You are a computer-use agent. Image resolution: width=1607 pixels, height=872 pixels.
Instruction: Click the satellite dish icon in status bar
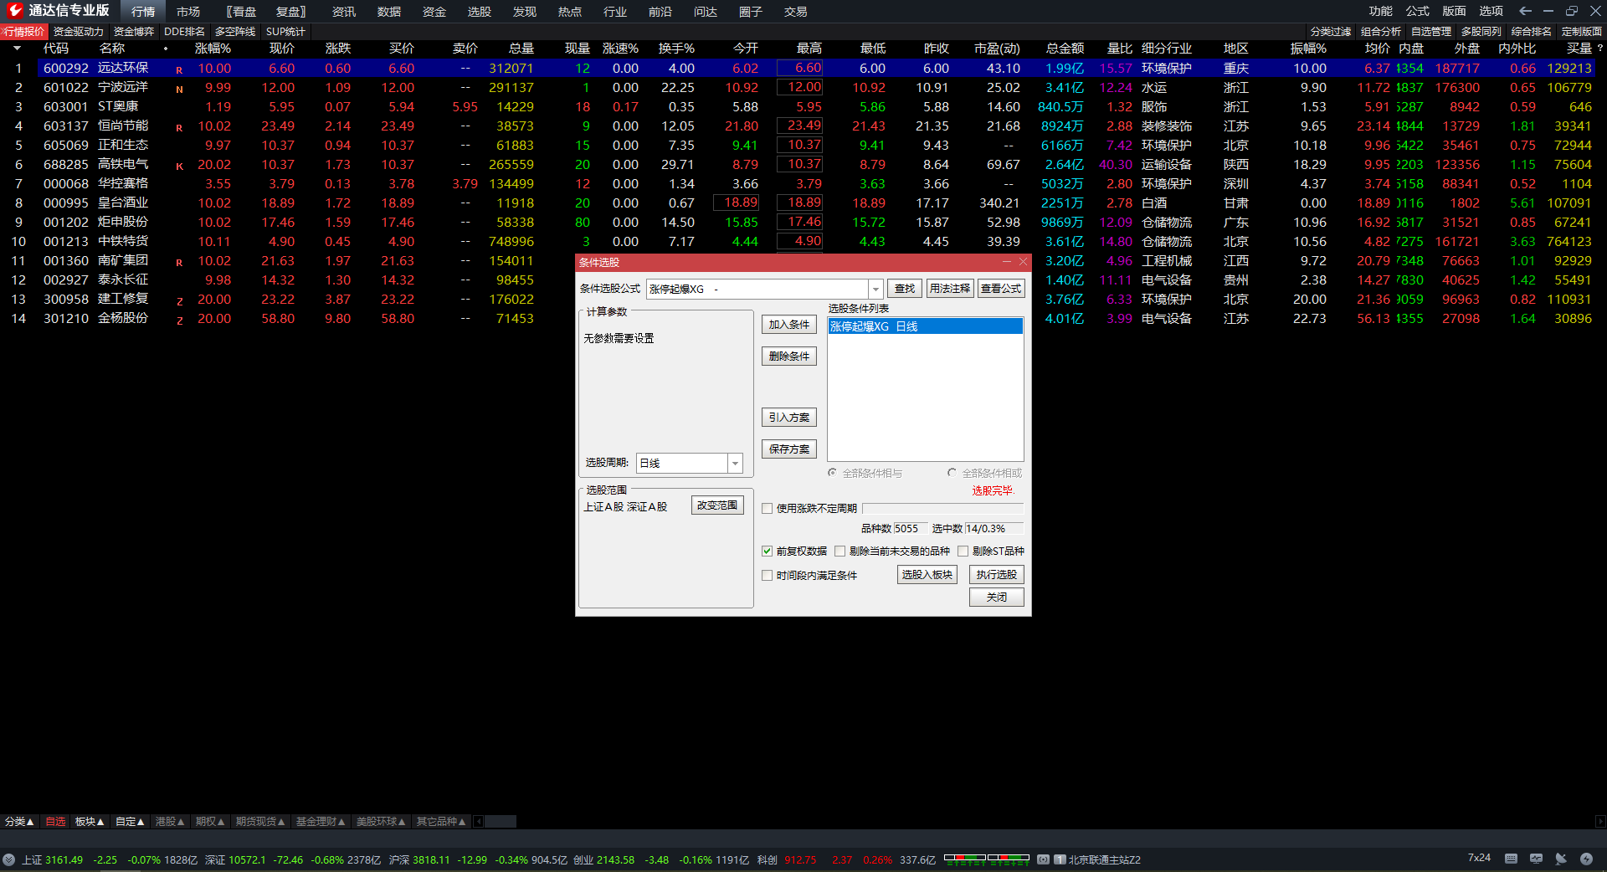(x=1561, y=859)
